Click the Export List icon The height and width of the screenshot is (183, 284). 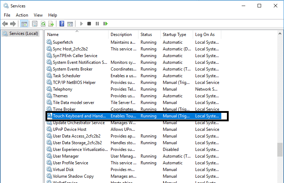click(51, 24)
